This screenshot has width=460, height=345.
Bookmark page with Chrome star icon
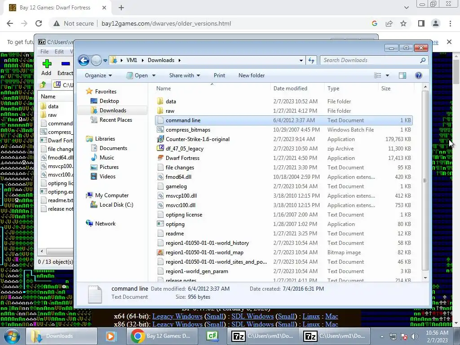coord(403,23)
